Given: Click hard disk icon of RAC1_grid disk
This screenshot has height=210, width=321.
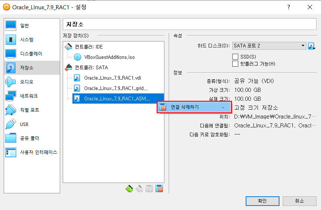Looking at the screenshot, I should click(77, 88).
